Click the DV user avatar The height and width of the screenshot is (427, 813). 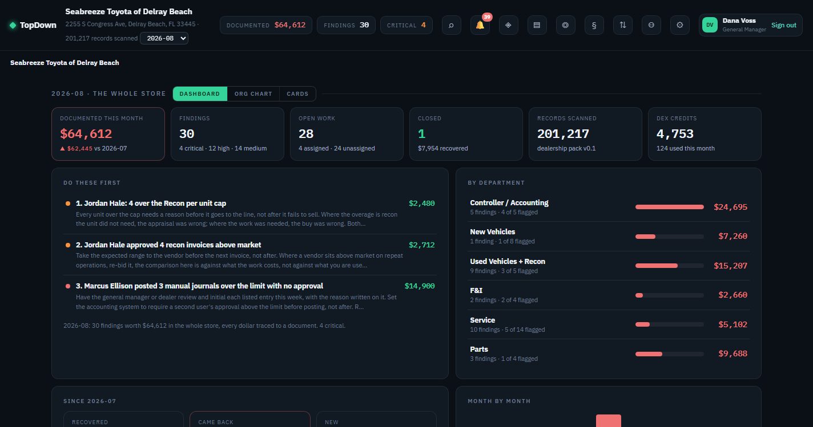click(x=710, y=25)
